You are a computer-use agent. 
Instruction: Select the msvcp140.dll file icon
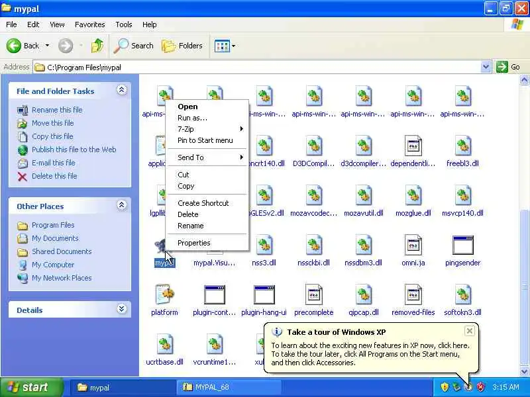(462, 196)
